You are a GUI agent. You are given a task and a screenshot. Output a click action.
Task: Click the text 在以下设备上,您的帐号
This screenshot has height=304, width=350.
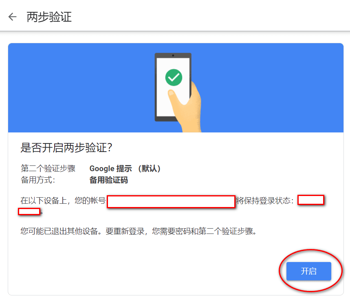coord(63,200)
